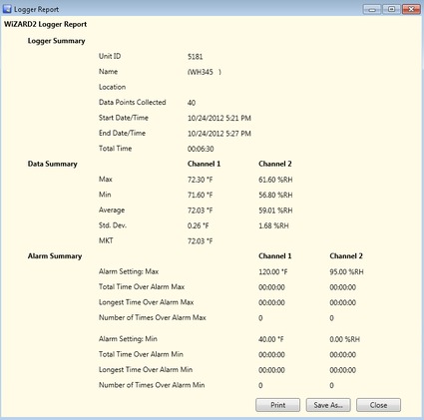Image resolution: width=424 pixels, height=420 pixels.
Task: Click the Start Date/Time label
Action: coord(124,118)
